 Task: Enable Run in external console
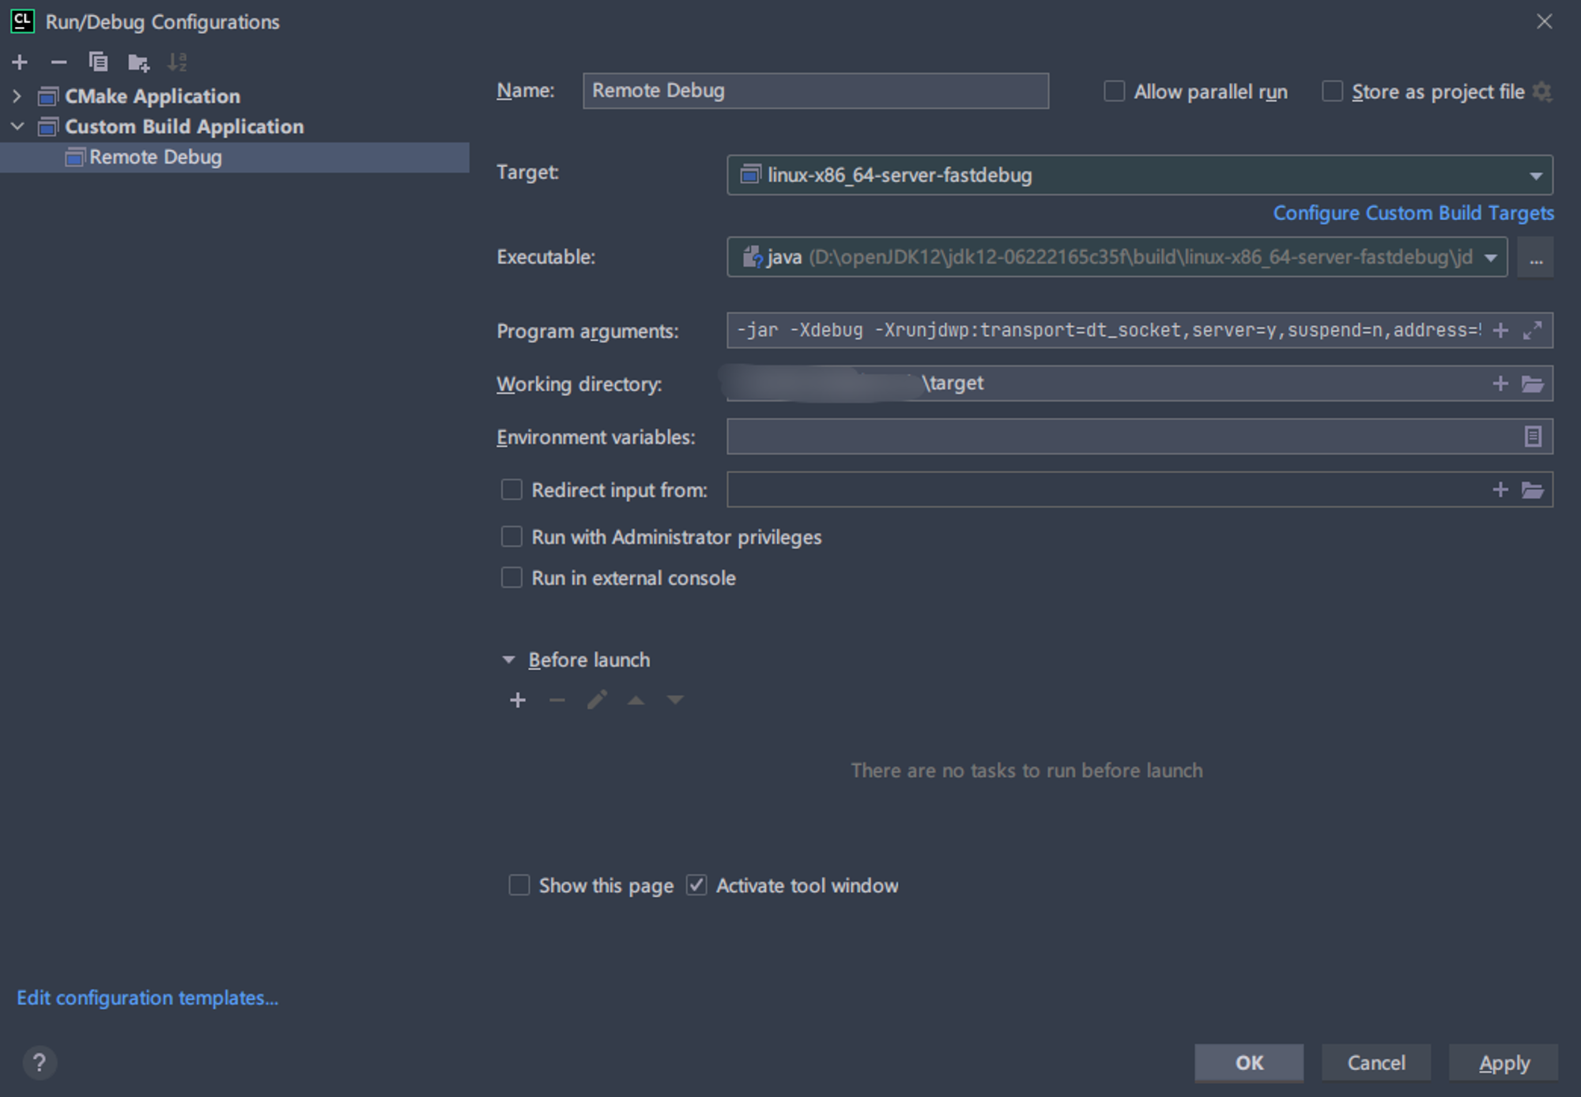[511, 578]
